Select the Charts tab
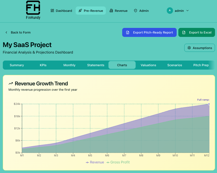 pyautogui.click(x=122, y=65)
